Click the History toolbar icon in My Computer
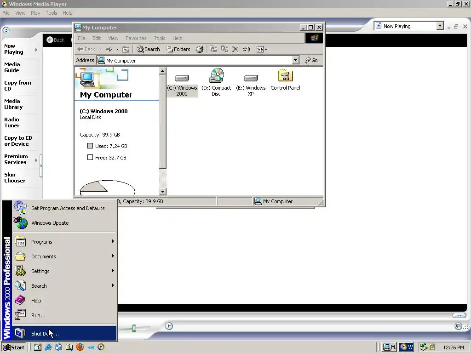Viewport: 471px width, 353px height. (200, 49)
